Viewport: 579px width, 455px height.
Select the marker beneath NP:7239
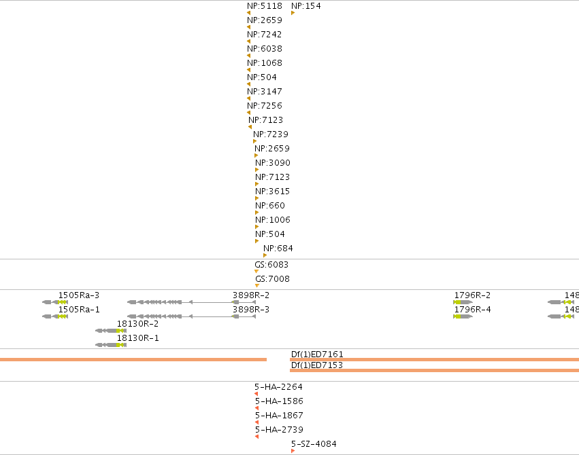tap(254, 141)
